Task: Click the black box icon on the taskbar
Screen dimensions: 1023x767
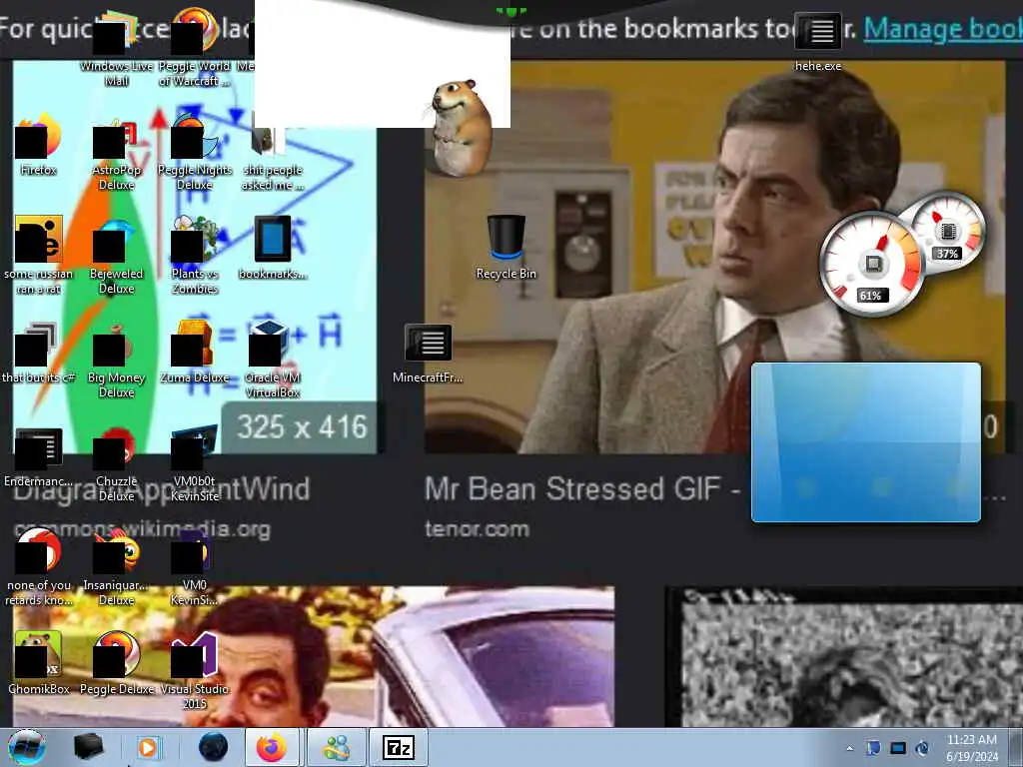Action: tap(88, 747)
